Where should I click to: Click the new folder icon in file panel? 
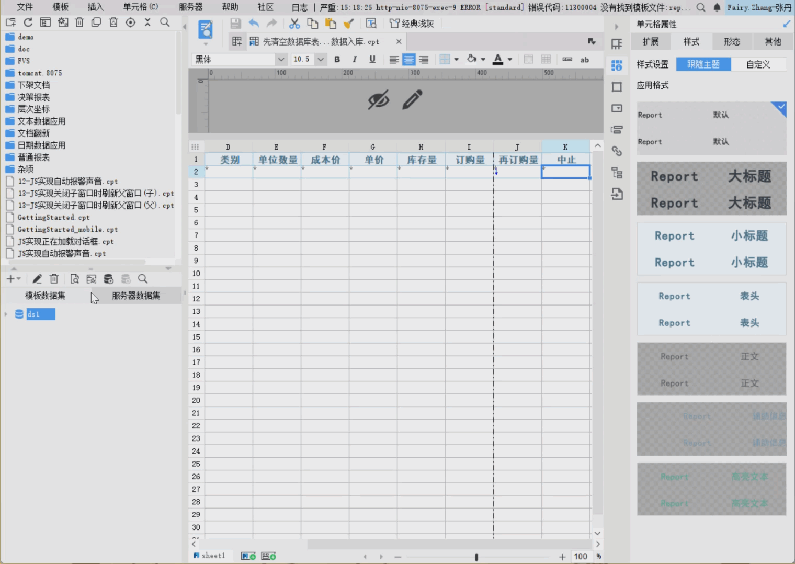(10, 22)
